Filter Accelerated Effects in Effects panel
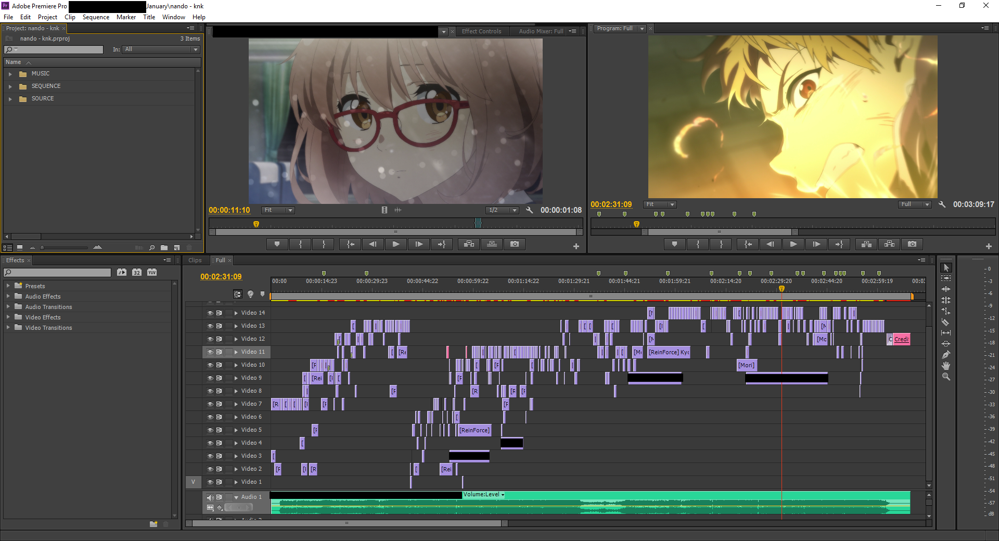 122,272
